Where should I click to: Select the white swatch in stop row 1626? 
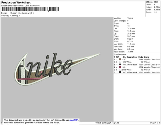tap(120, 62)
